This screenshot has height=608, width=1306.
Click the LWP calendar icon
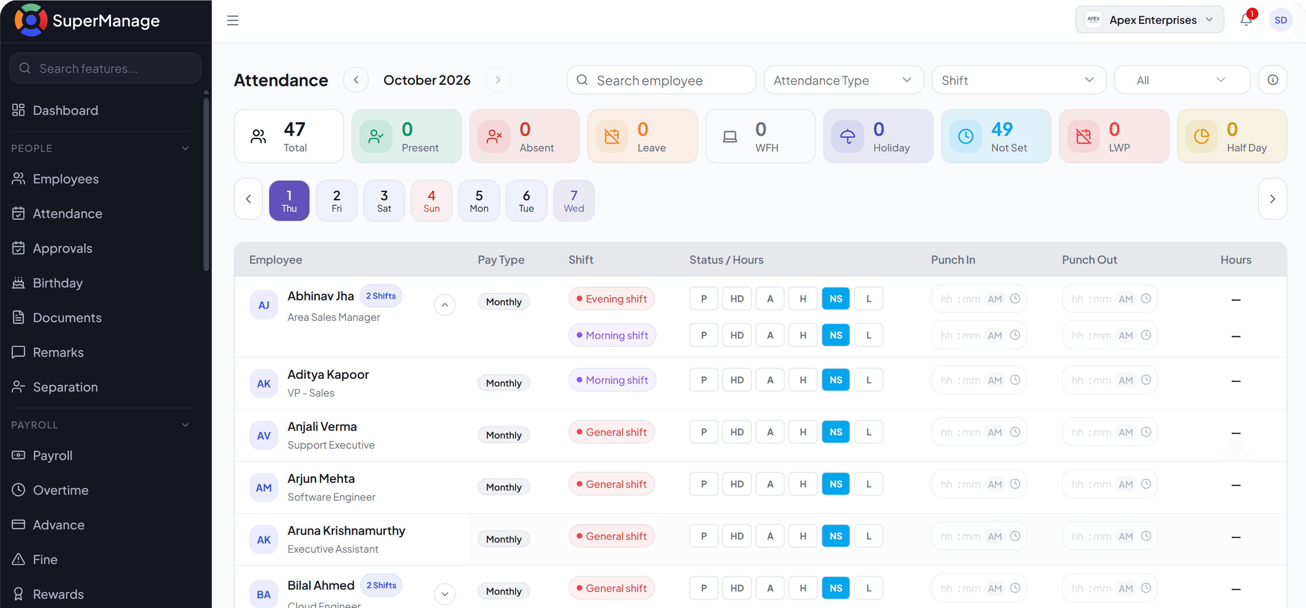point(1083,136)
